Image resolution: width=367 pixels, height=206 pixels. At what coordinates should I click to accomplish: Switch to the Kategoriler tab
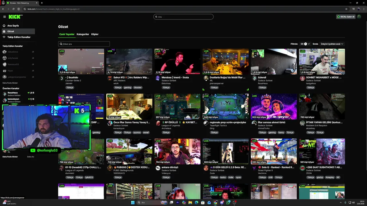(x=83, y=34)
